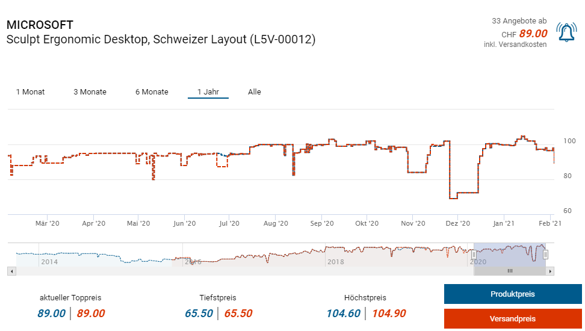The width and height of the screenshot is (585, 331).
Task: Select the 1 Monat range
Action: tap(30, 92)
